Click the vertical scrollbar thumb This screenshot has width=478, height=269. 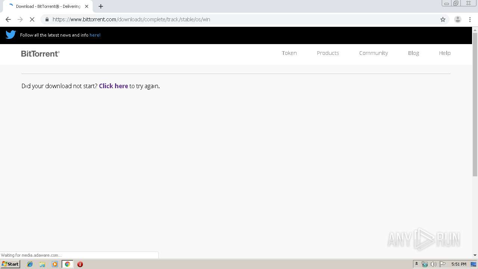tap(475, 104)
